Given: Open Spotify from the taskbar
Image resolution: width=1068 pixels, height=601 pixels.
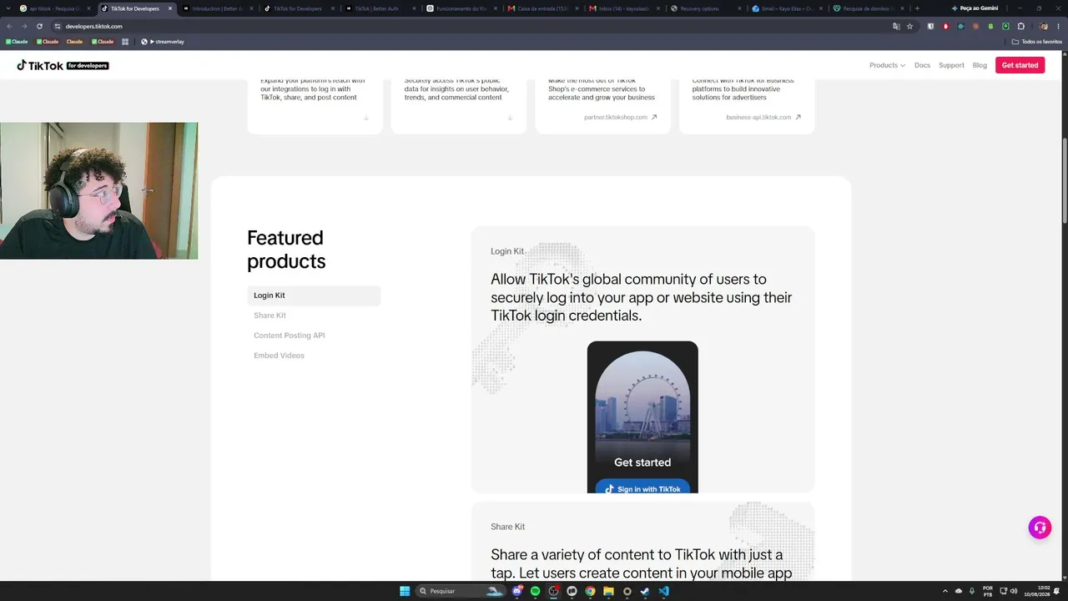Looking at the screenshot, I should (536, 591).
